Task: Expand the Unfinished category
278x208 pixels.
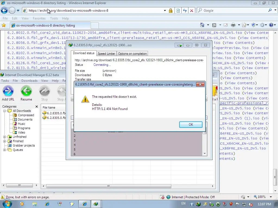Action: pos(4,137)
